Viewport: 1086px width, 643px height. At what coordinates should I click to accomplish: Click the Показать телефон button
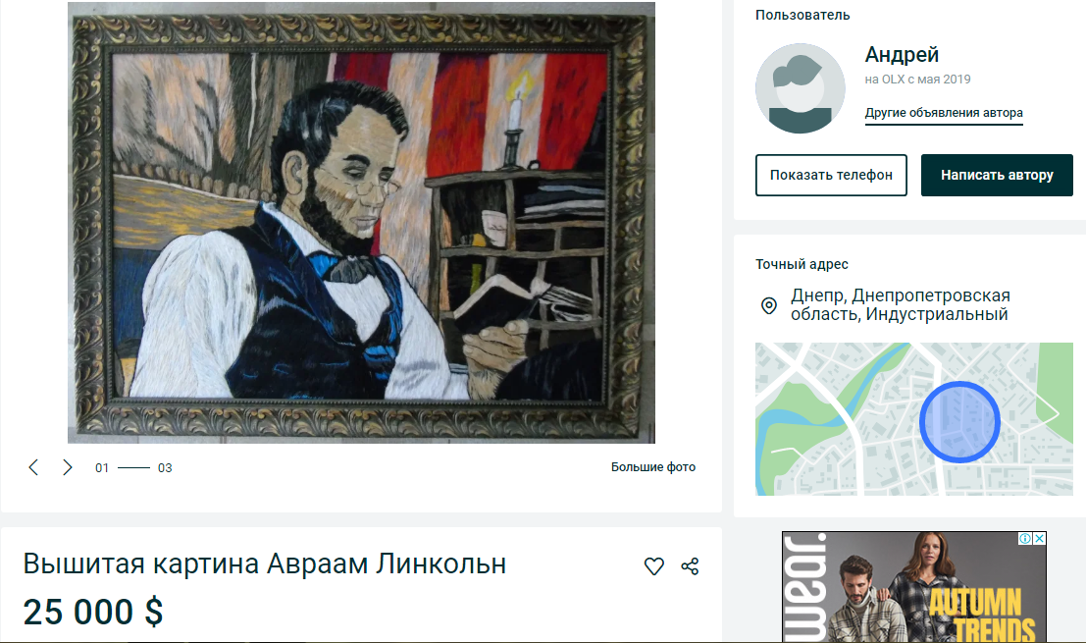coord(831,176)
